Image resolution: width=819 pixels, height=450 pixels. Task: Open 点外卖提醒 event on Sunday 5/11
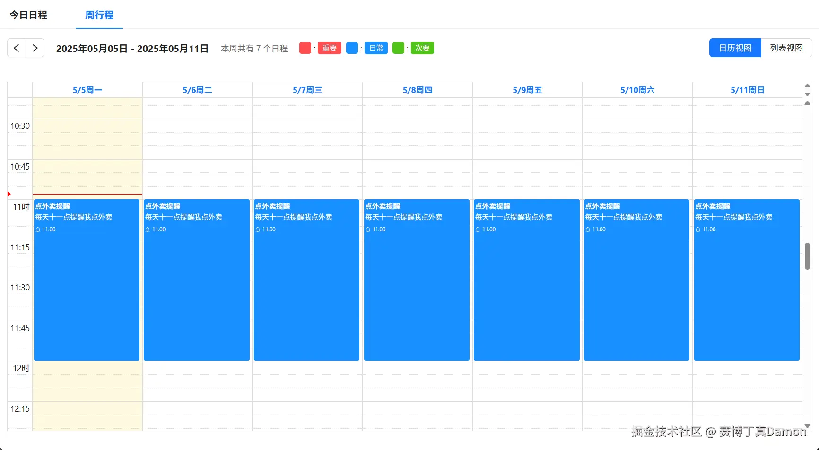pyautogui.click(x=747, y=280)
